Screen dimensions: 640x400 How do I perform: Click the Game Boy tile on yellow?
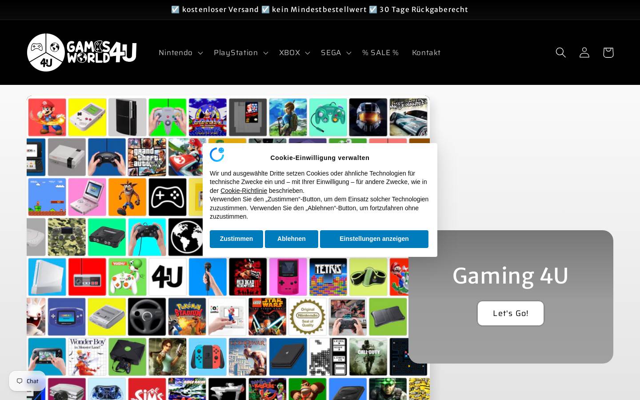(87, 117)
